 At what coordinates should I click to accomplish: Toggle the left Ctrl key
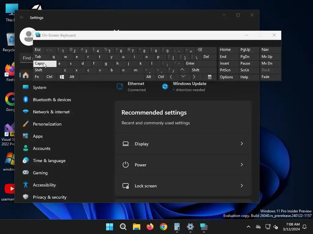[x=50, y=77]
